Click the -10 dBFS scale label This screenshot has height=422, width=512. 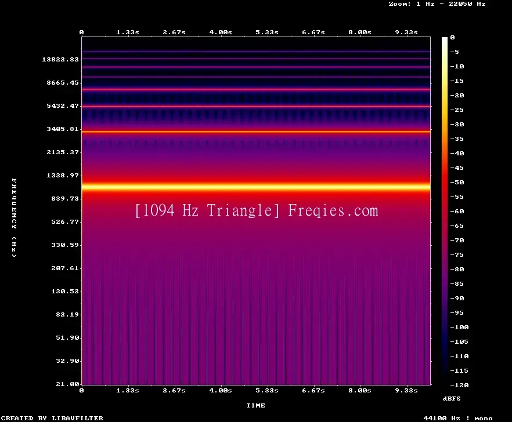pyautogui.click(x=457, y=66)
